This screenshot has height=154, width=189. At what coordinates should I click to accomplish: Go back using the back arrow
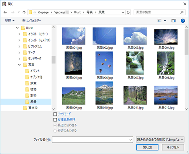[x=5, y=12]
